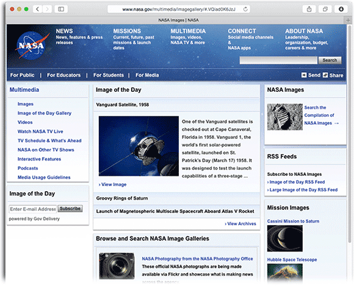Open Videos in the Multimedia sidebar
Image resolution: width=354 pixels, height=286 pixels.
(x=25, y=122)
